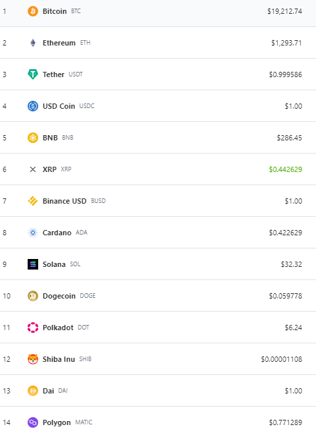Go to the Dai coin page
This screenshot has width=316, height=431.
48,391
